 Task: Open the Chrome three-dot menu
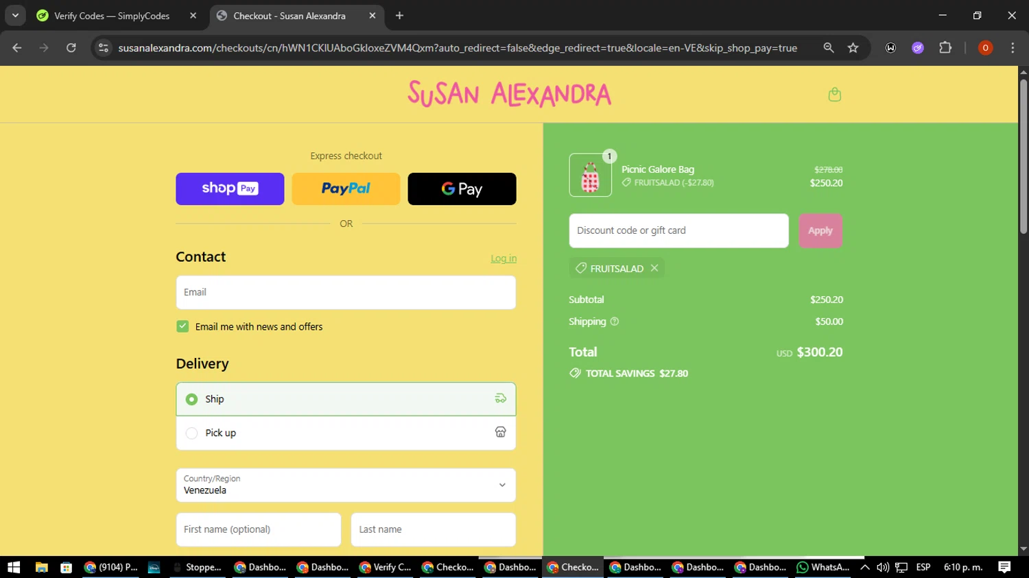[1013, 48]
